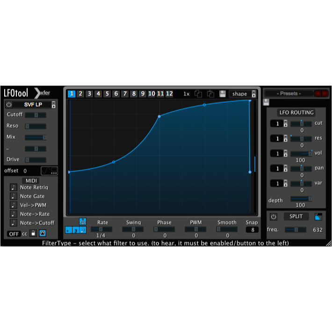
Task: Click the blue split filter shape icon
Action: 318,217
